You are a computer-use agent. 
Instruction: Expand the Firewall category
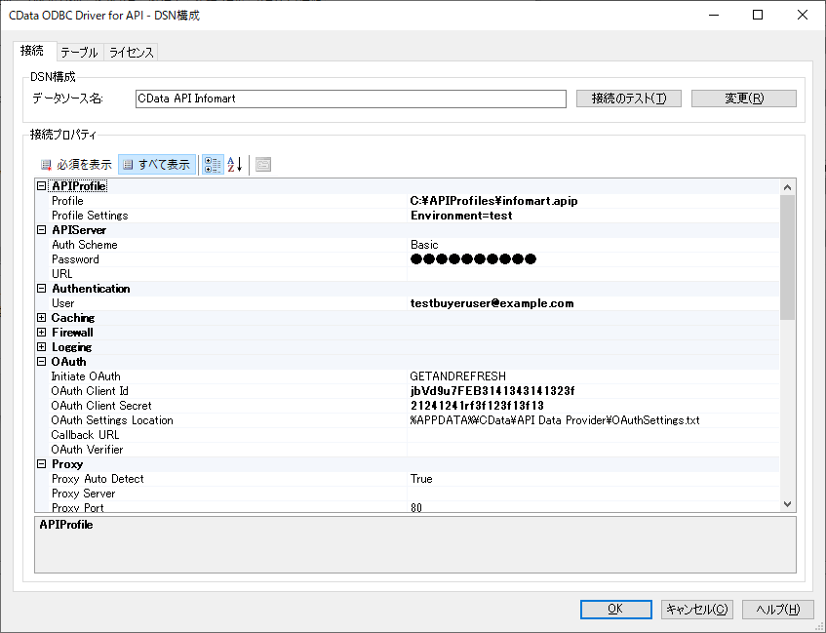click(x=42, y=332)
